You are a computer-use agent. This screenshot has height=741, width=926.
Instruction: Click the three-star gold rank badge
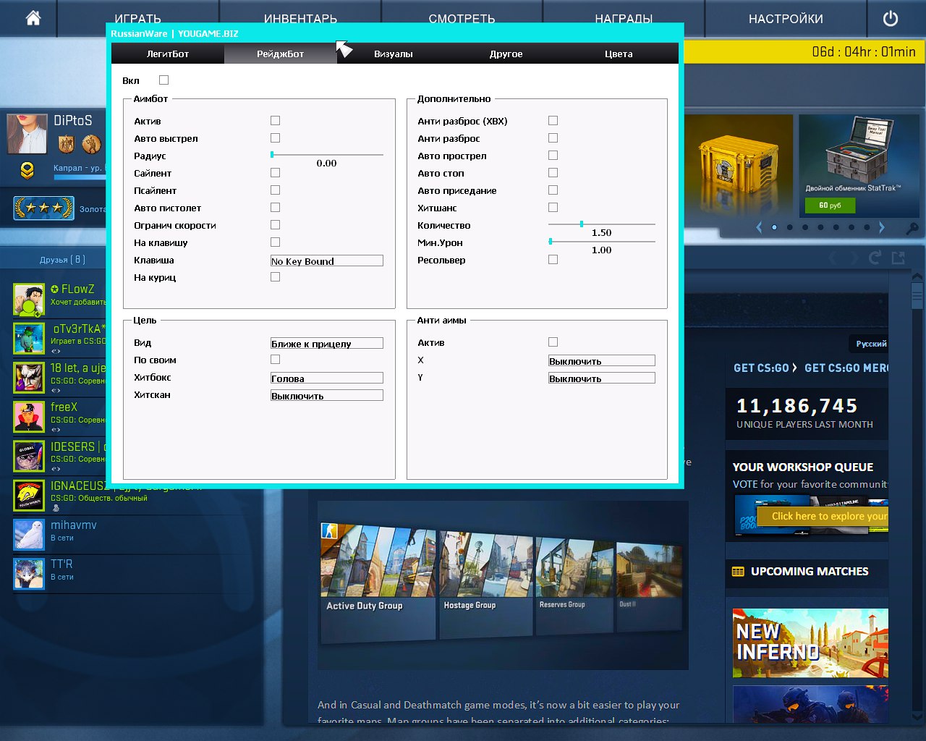click(44, 208)
